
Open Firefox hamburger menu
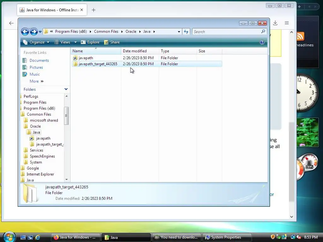tap(287, 23)
